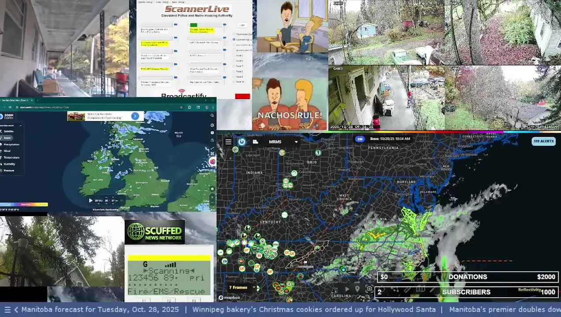The width and height of the screenshot is (561, 317).
Task: Open the first setup menu in ScannerLive
Action: point(145,2)
